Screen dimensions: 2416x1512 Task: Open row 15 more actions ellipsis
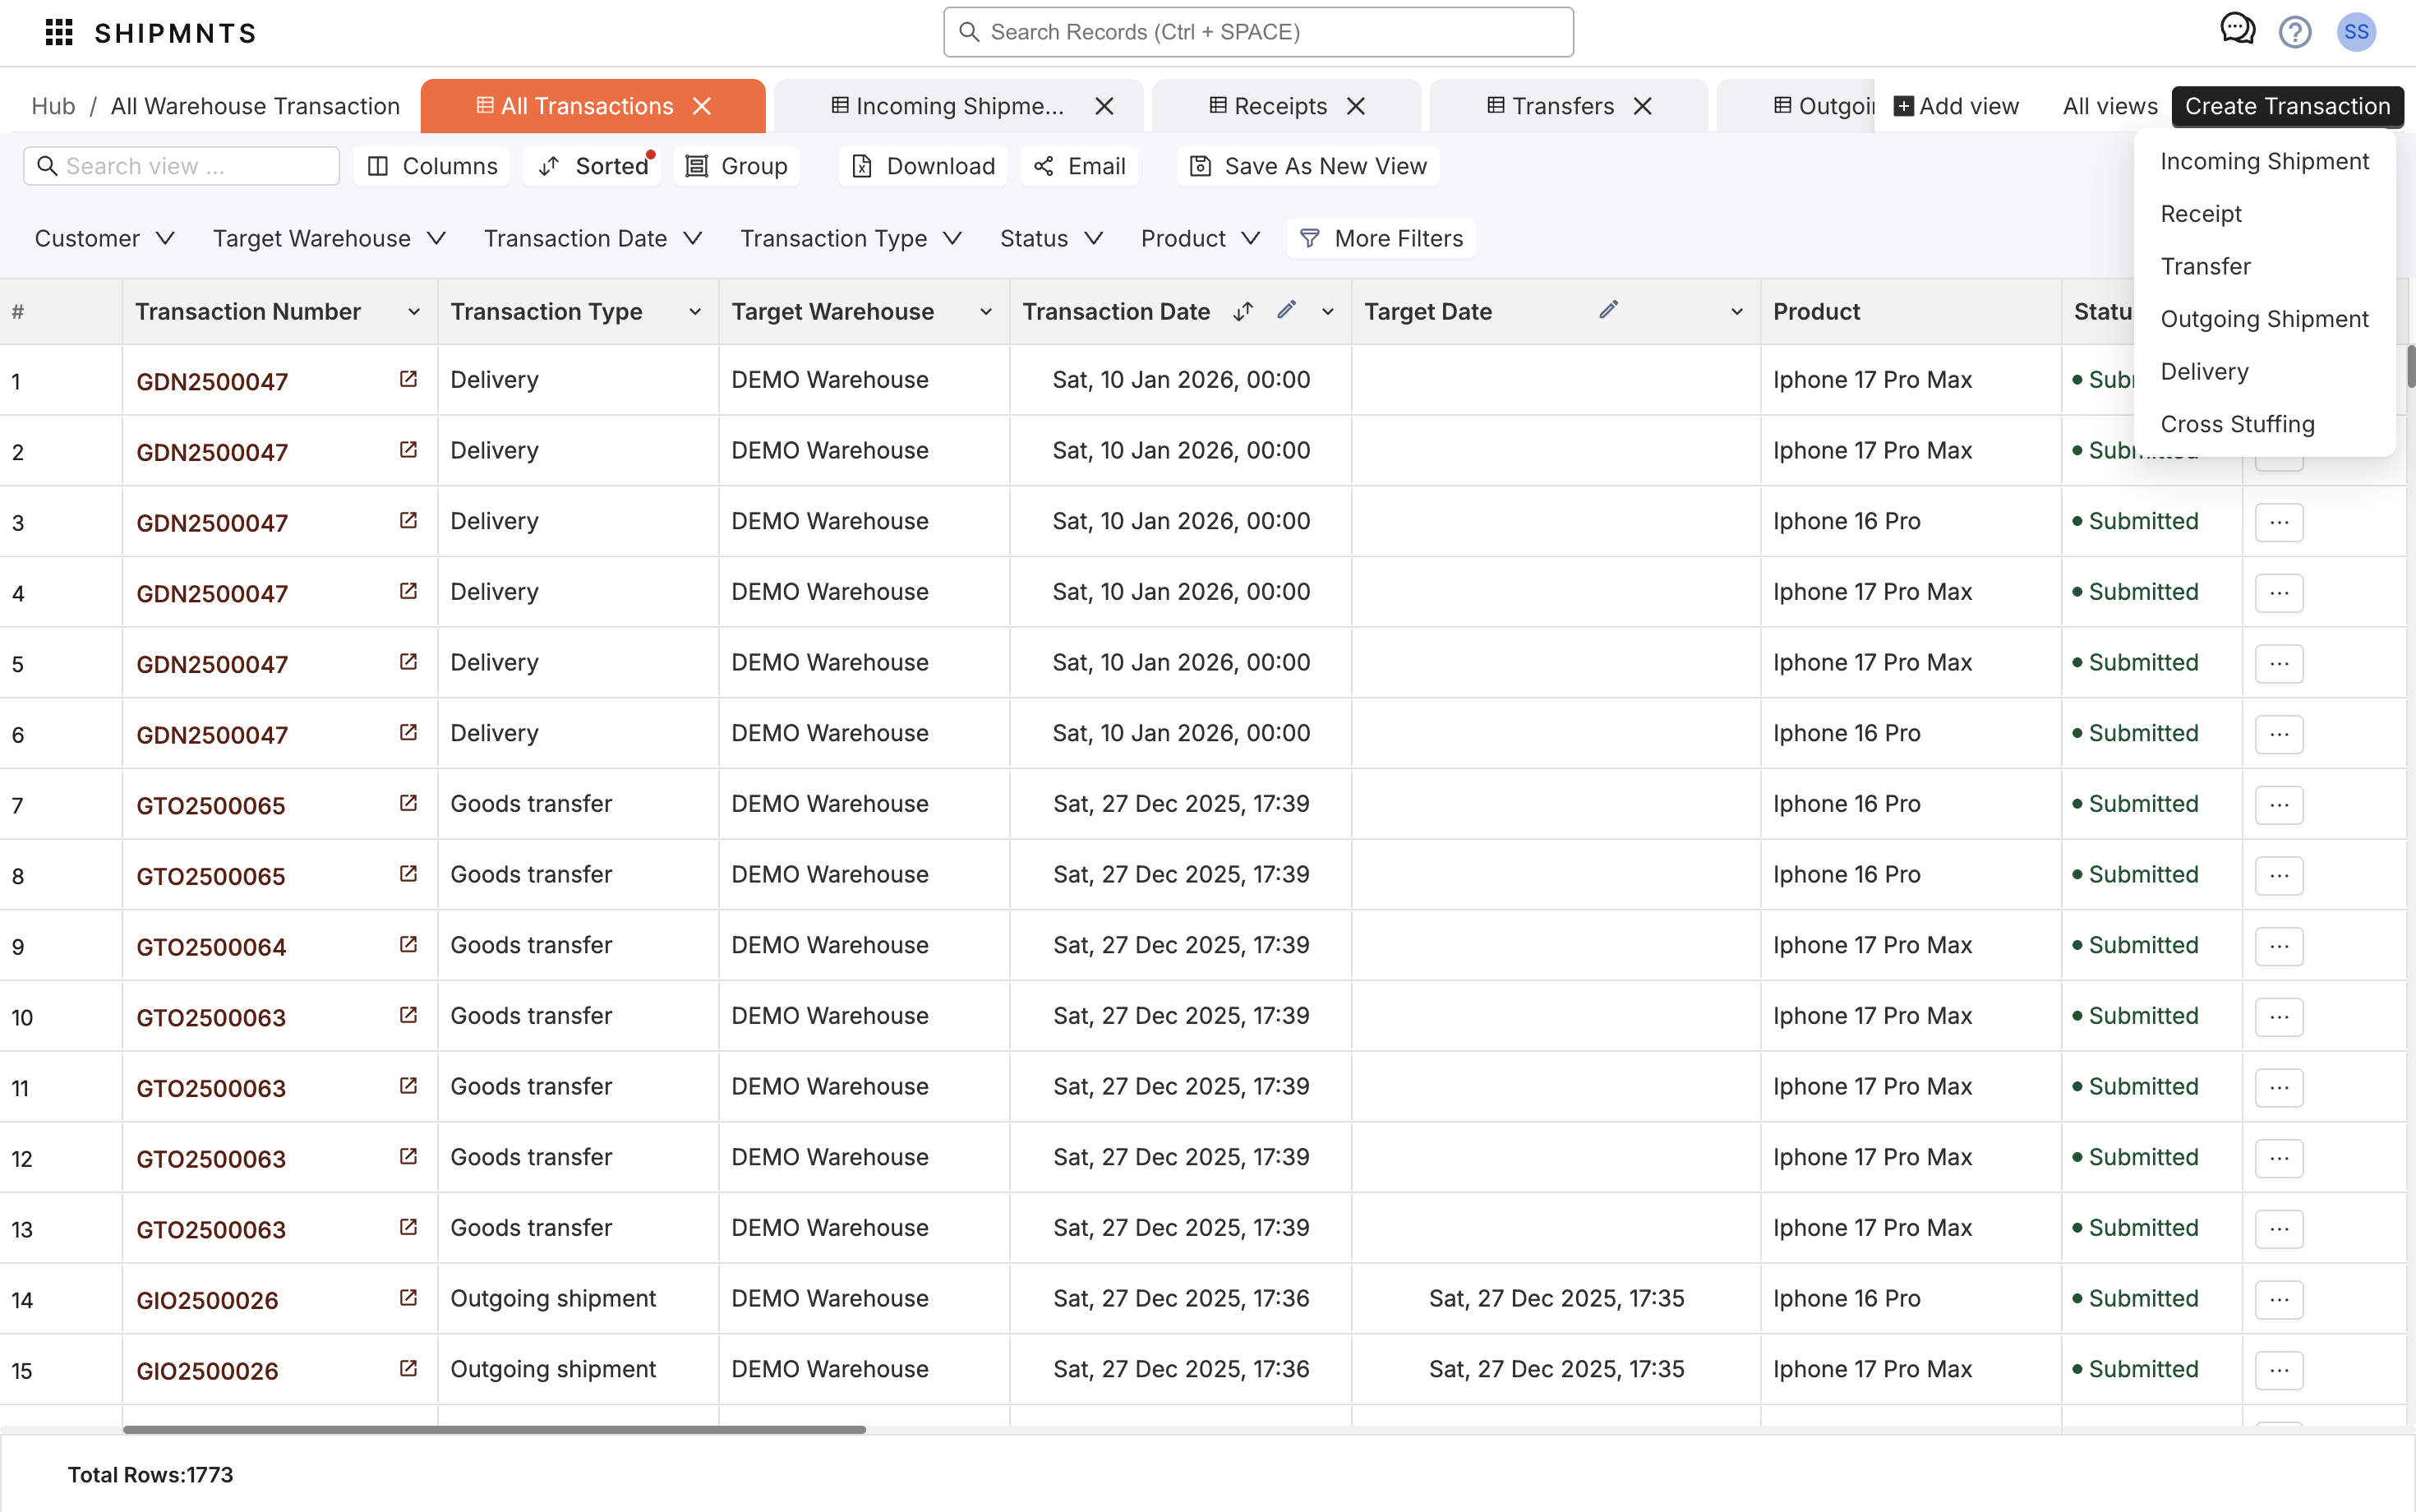coord(2279,1370)
